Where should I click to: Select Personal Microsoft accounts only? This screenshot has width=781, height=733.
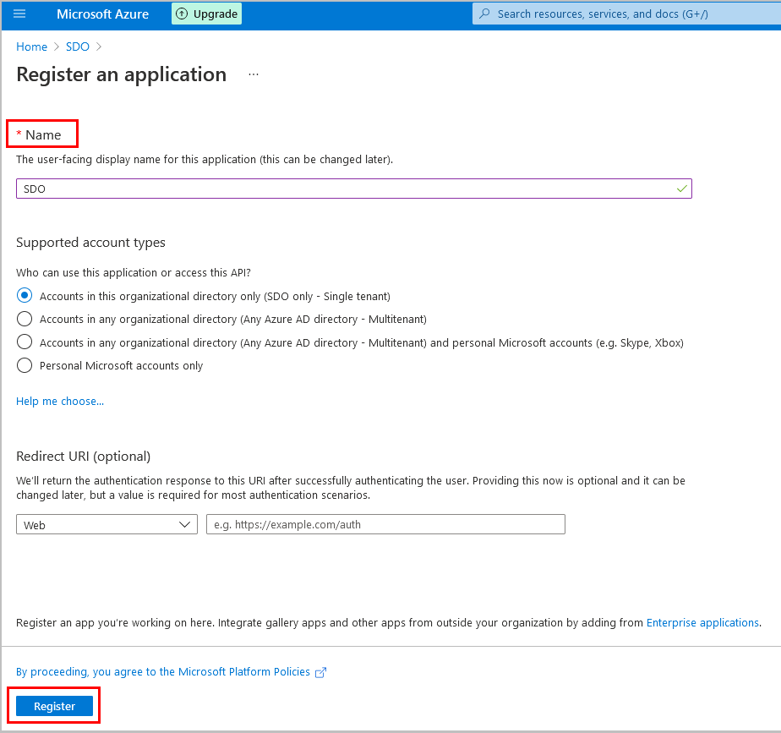(x=25, y=365)
